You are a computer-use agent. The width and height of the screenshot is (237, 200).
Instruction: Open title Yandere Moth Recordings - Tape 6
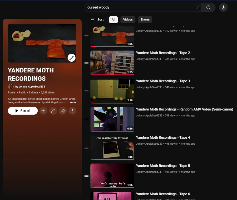click(x=163, y=194)
